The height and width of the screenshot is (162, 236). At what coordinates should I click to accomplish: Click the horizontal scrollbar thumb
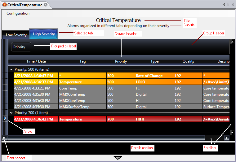coord(105,138)
